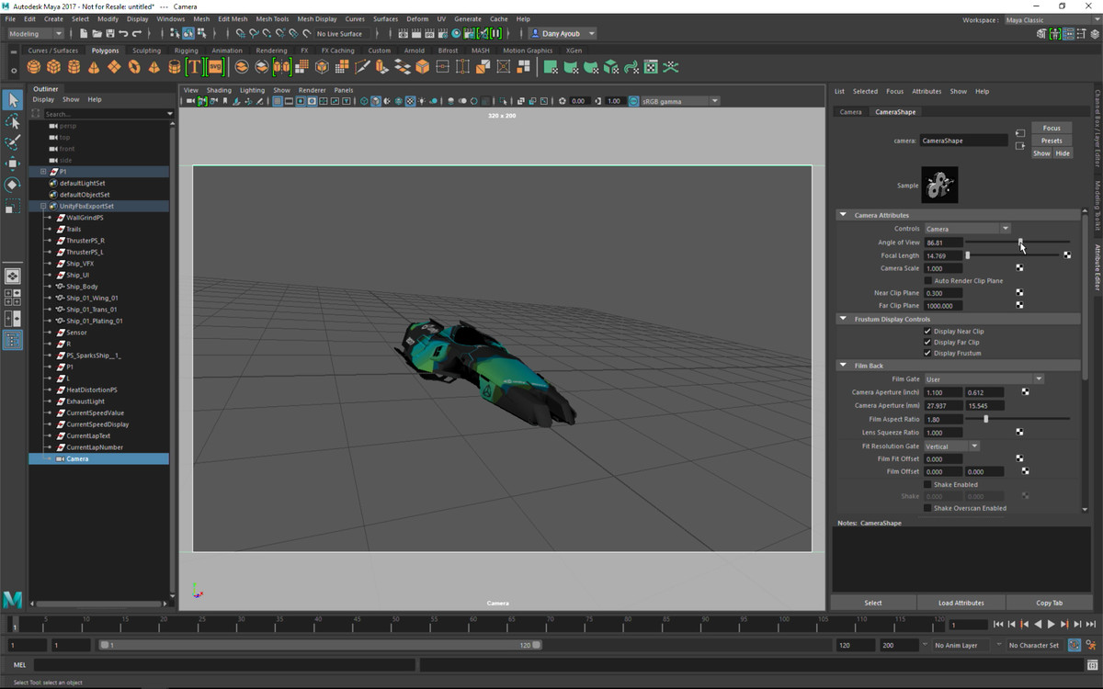Screen dimensions: 1103x689
Task: Create polygon Type text with T icon
Action: 194,67
